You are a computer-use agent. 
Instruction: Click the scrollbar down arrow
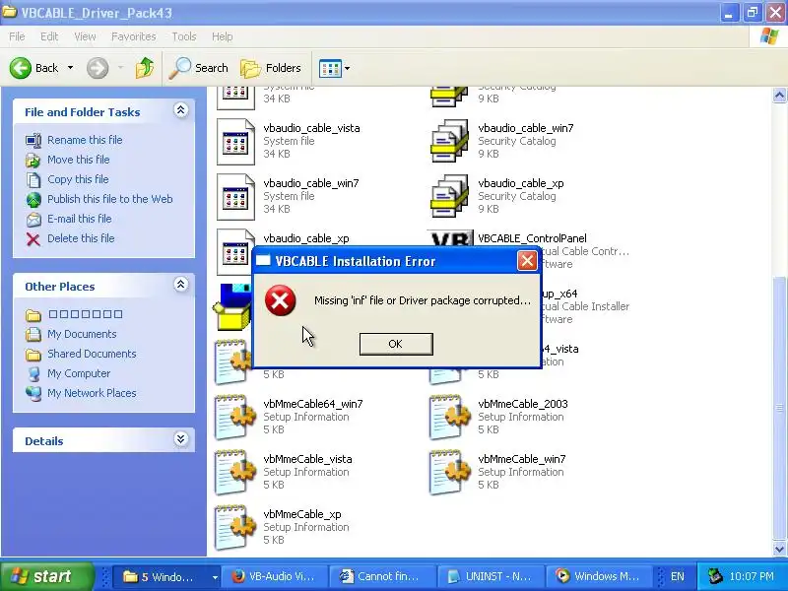779,549
